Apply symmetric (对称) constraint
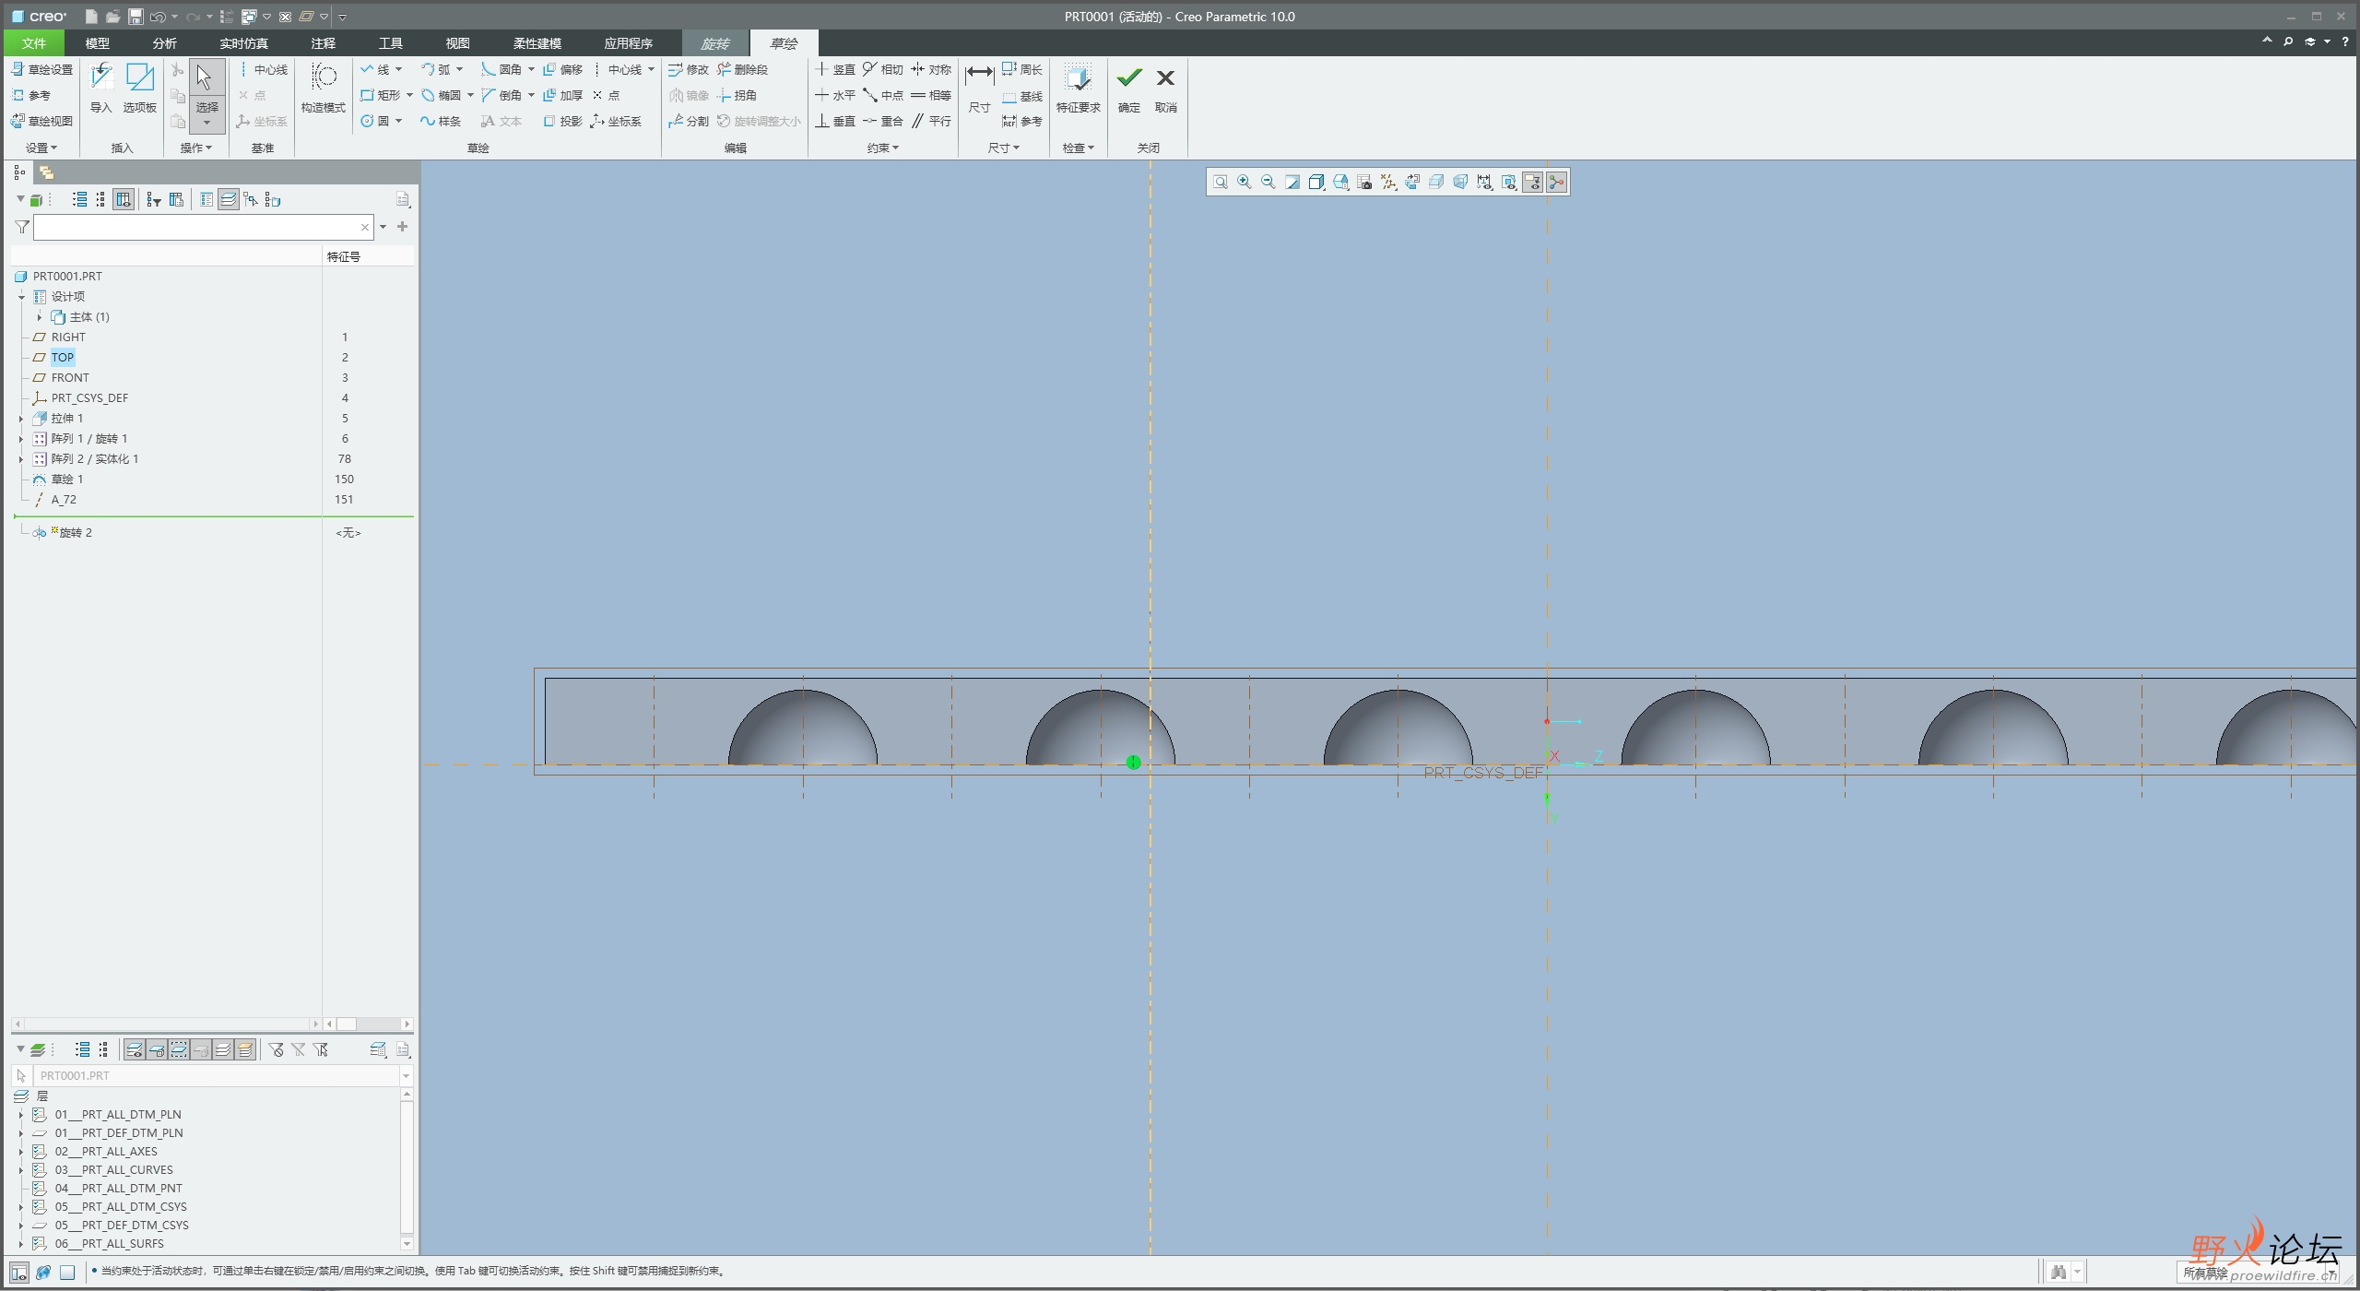Viewport: 2360px width, 1291px height. pyautogui.click(x=931, y=69)
